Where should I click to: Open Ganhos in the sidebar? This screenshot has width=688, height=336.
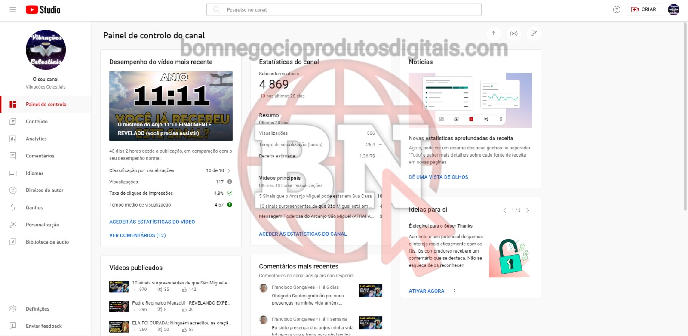coord(34,207)
